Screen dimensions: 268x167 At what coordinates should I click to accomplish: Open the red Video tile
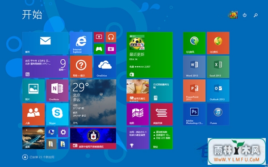pyautogui.click(x=99, y=37)
